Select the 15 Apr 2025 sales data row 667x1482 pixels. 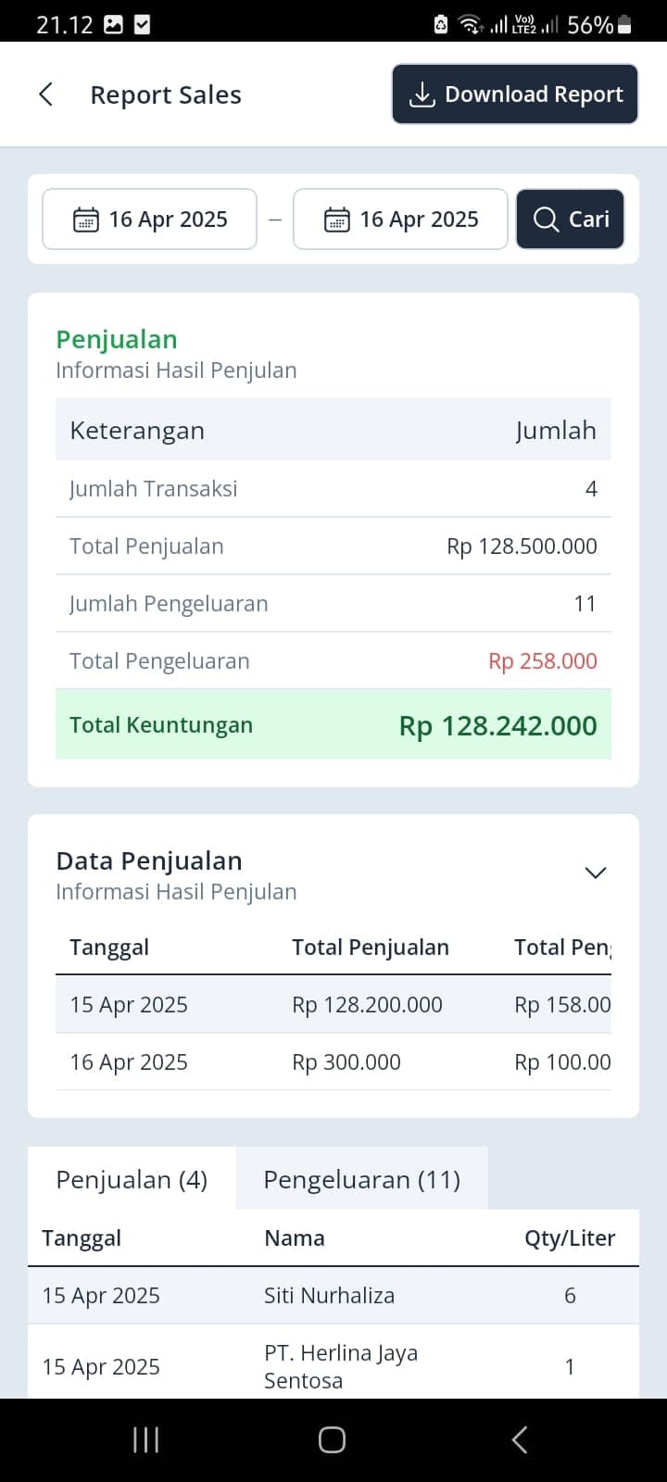coord(333,1005)
